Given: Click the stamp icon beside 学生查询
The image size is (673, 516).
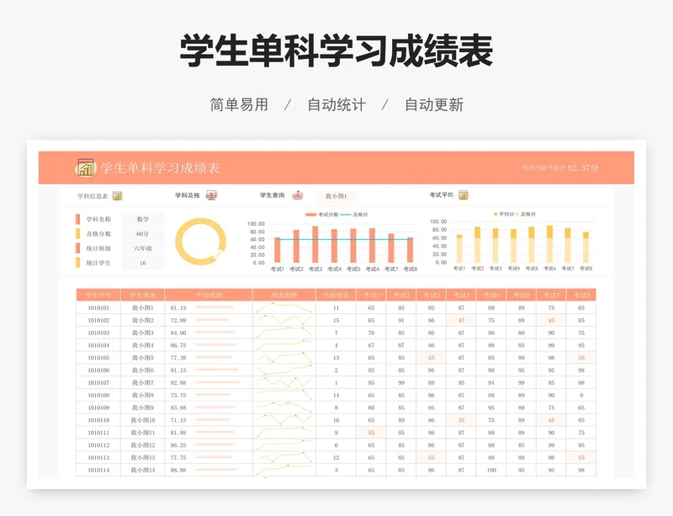Looking at the screenshot, I should click(x=298, y=195).
